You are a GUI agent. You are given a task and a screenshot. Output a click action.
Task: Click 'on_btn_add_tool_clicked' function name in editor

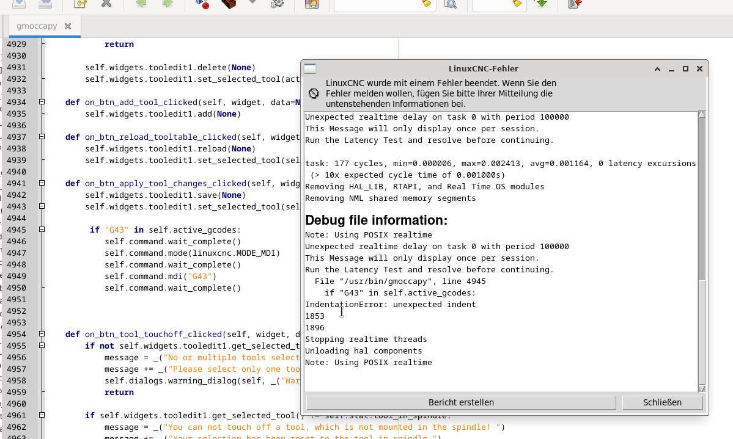click(x=141, y=103)
